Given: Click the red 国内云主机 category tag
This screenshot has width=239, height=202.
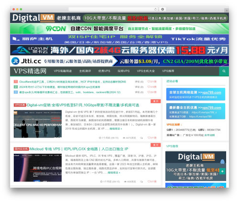Looking at the screenshot, I should pos(22,149).
